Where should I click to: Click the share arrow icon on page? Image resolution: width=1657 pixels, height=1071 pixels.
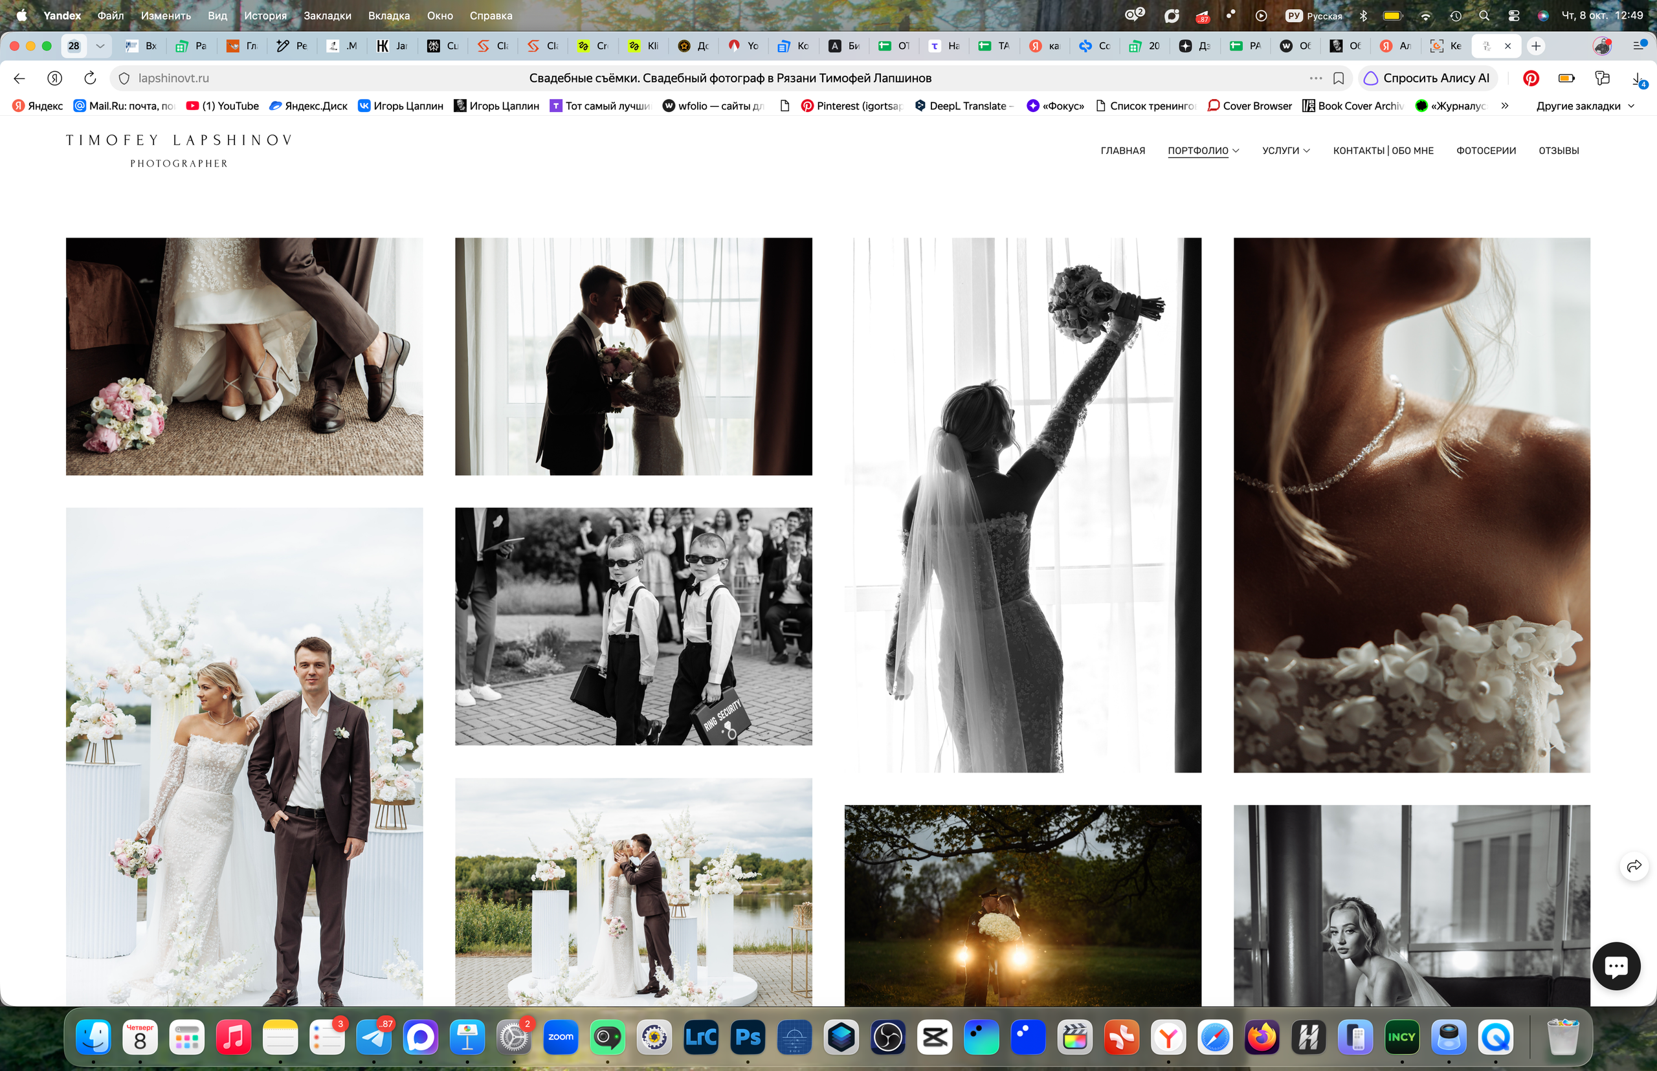pyautogui.click(x=1633, y=866)
